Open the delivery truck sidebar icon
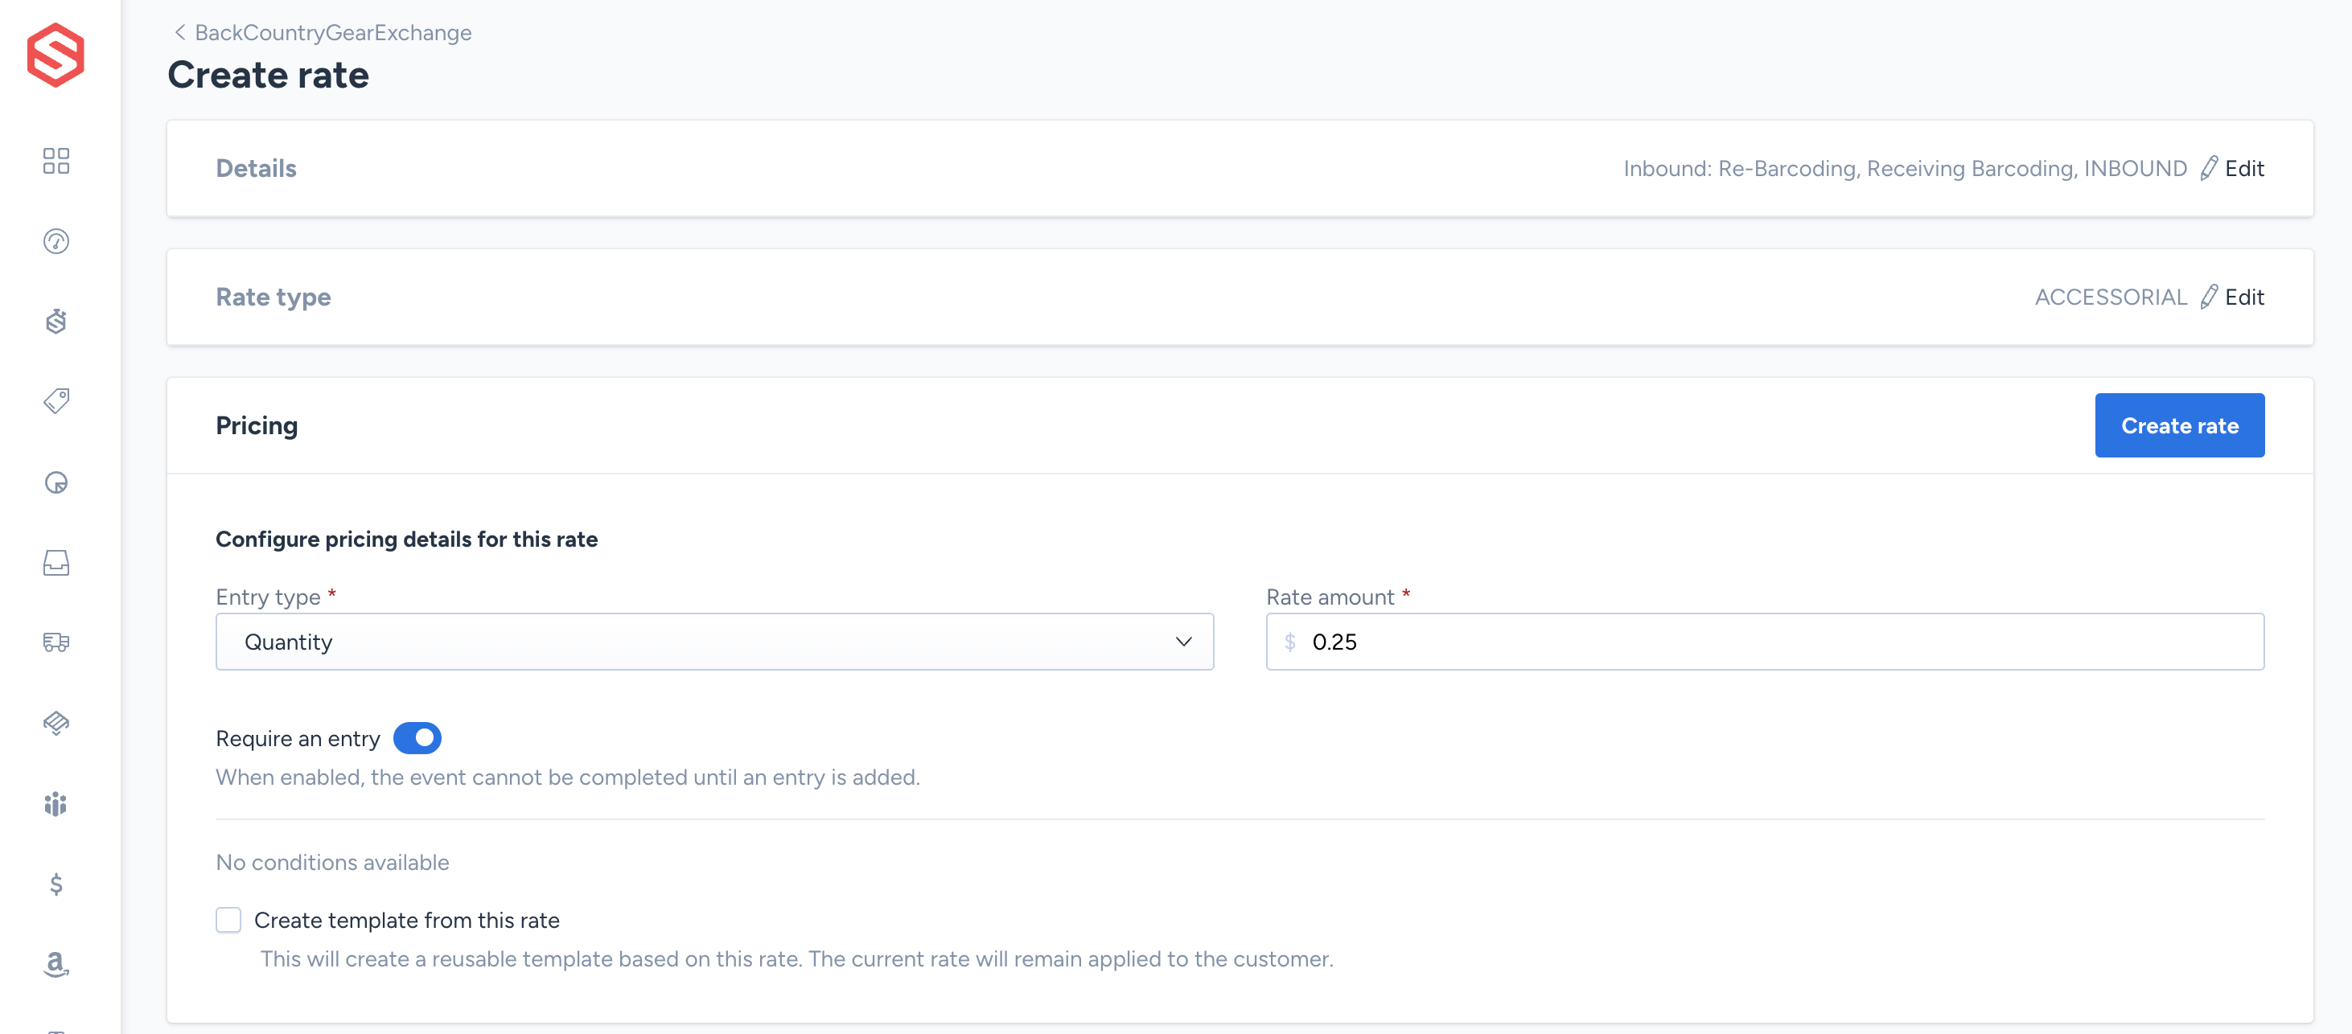 point(56,642)
